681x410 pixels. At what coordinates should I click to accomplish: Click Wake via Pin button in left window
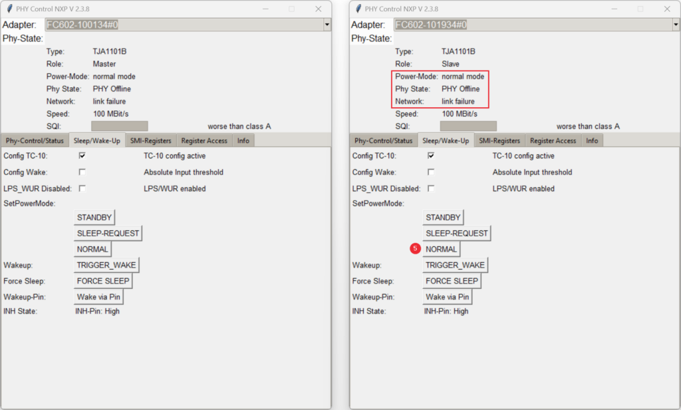98,297
